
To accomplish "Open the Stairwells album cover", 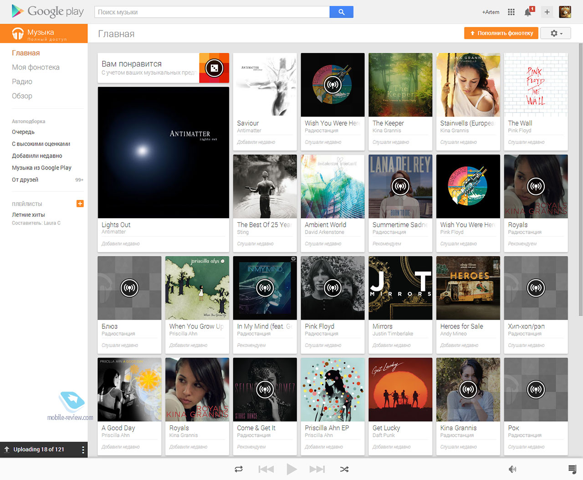I will 468,85.
